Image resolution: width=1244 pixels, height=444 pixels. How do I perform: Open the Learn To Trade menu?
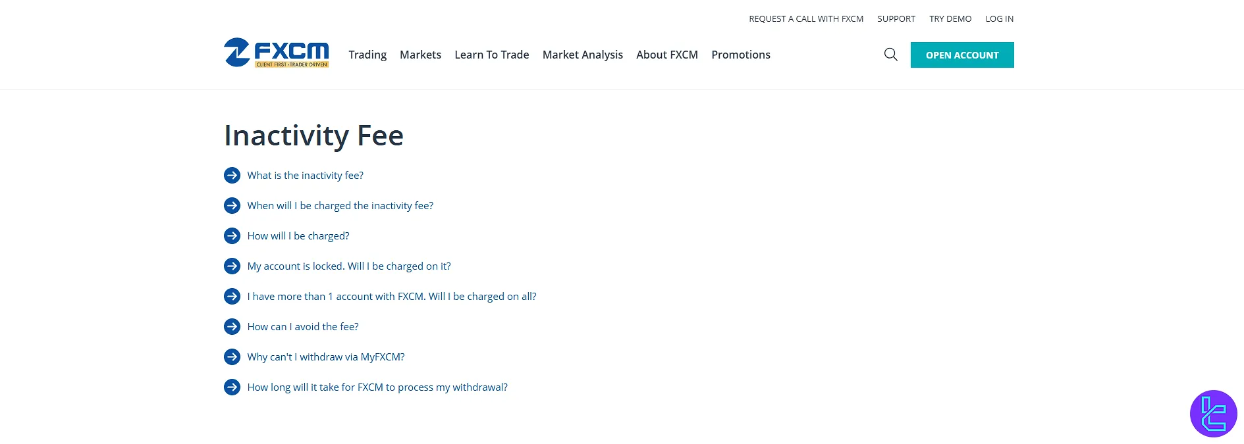[492, 55]
